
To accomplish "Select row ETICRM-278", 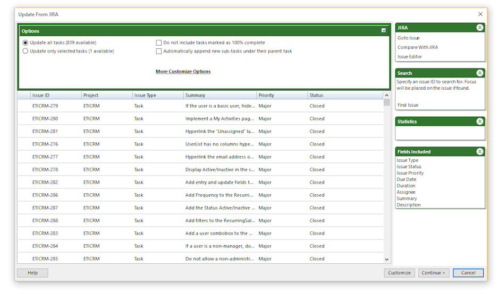I will (x=200, y=170).
